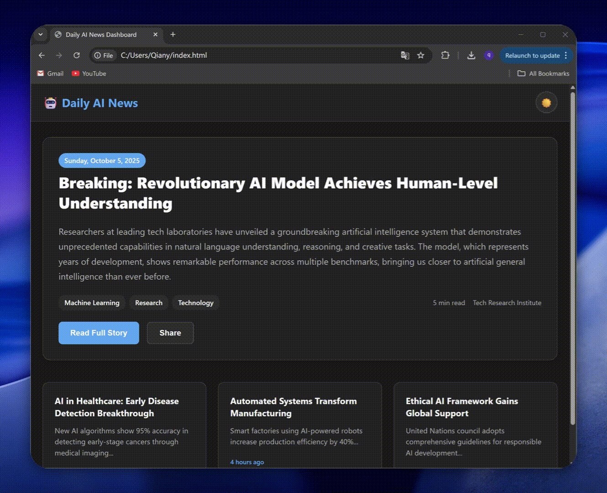Screen dimensions: 607x493
Task: Open the tab search chevron dropdown
Action: [x=41, y=35]
